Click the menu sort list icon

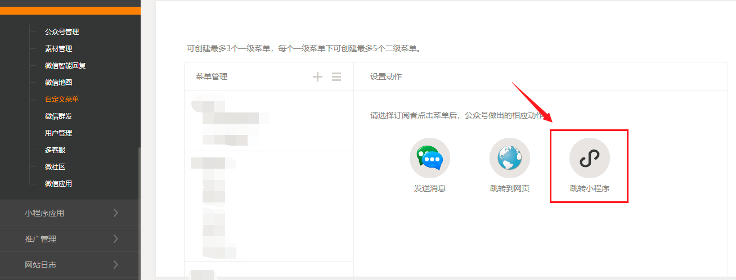click(336, 77)
